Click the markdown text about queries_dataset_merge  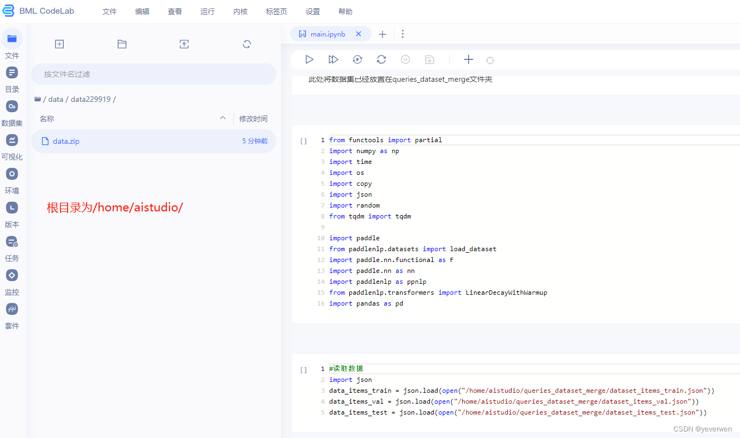(401, 80)
